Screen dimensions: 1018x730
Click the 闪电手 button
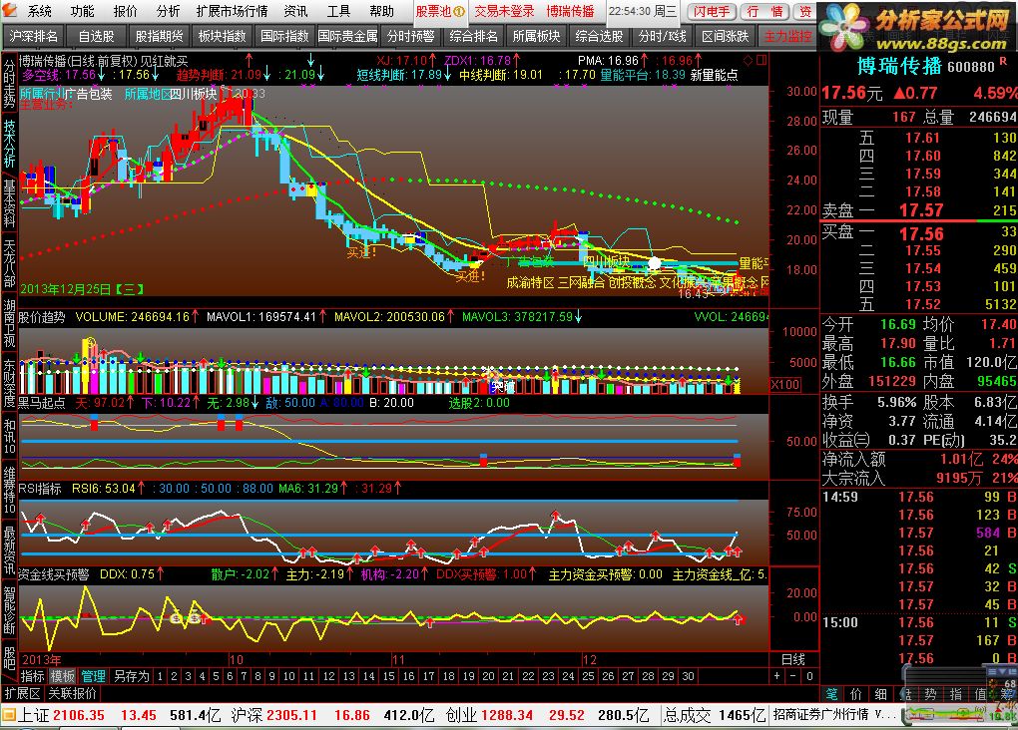[712, 11]
